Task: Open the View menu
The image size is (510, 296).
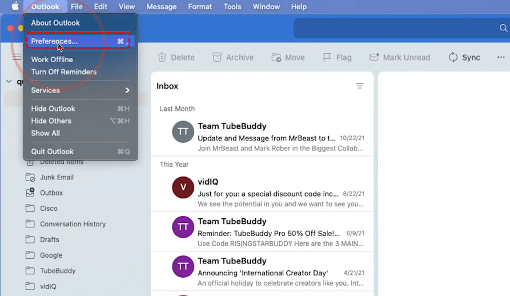Action: point(127,6)
